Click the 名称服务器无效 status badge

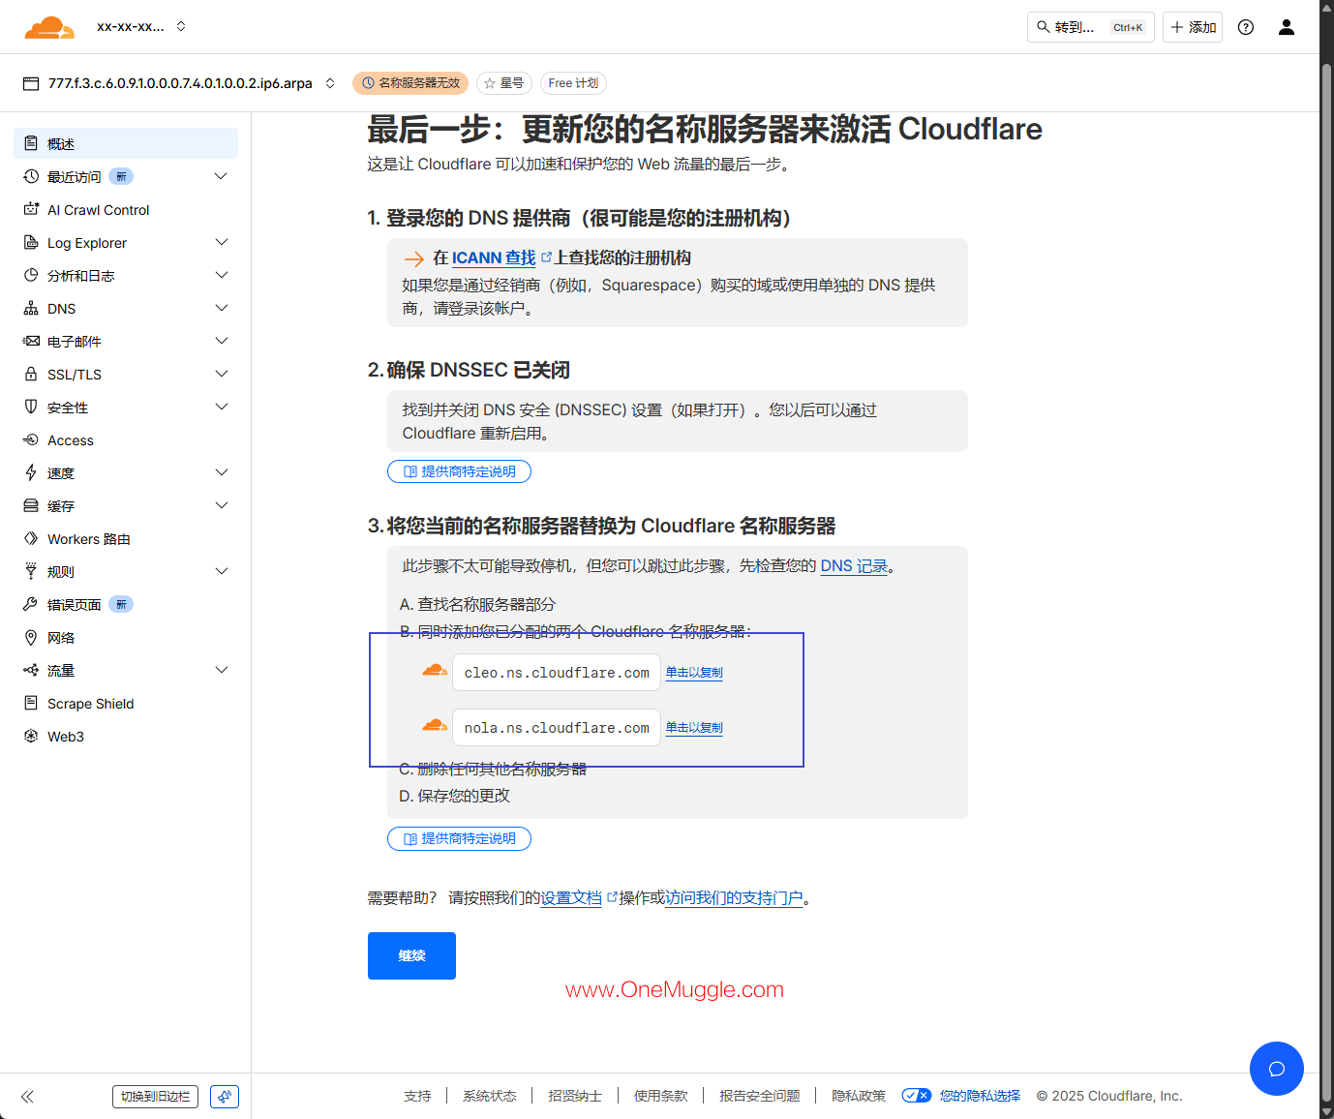[x=410, y=83]
